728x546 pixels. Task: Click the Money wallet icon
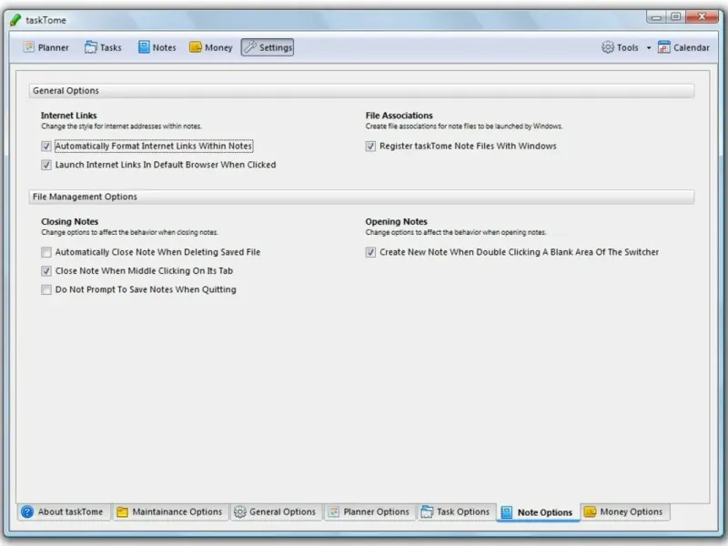click(x=196, y=47)
